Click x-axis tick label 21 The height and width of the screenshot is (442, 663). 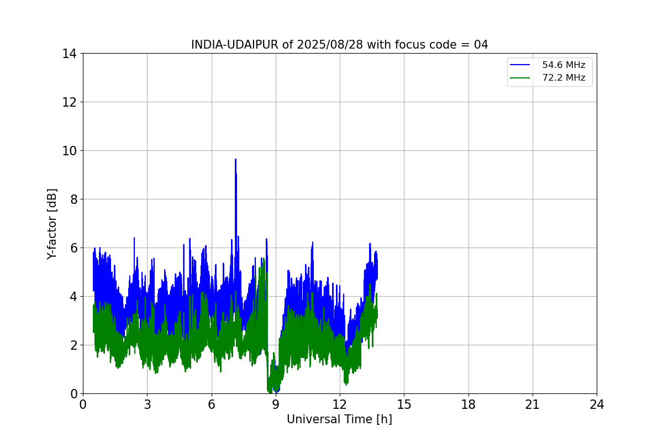[x=533, y=404]
